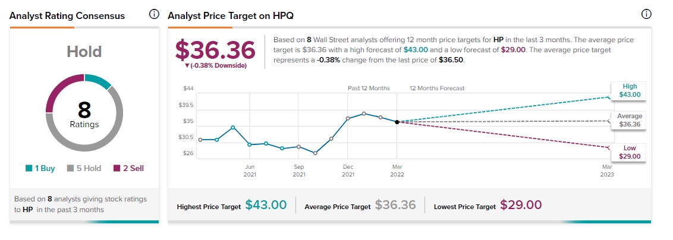Click the Past 12 Months chart label
The width and height of the screenshot is (673, 240).
tap(369, 89)
